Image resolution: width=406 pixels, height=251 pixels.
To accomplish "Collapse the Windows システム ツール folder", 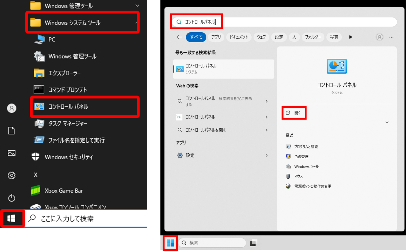I will 82,23.
